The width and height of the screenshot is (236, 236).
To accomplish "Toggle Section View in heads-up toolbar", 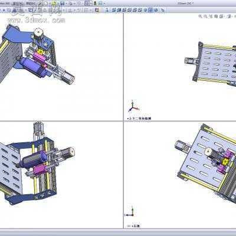I will (216, 17).
